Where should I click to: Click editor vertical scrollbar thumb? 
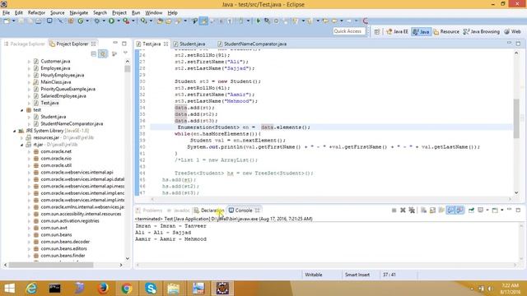click(x=516, y=118)
